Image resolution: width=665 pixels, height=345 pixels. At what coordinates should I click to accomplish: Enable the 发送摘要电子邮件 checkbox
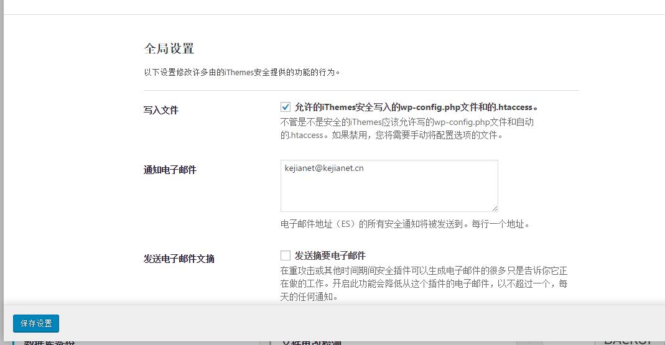[286, 255]
